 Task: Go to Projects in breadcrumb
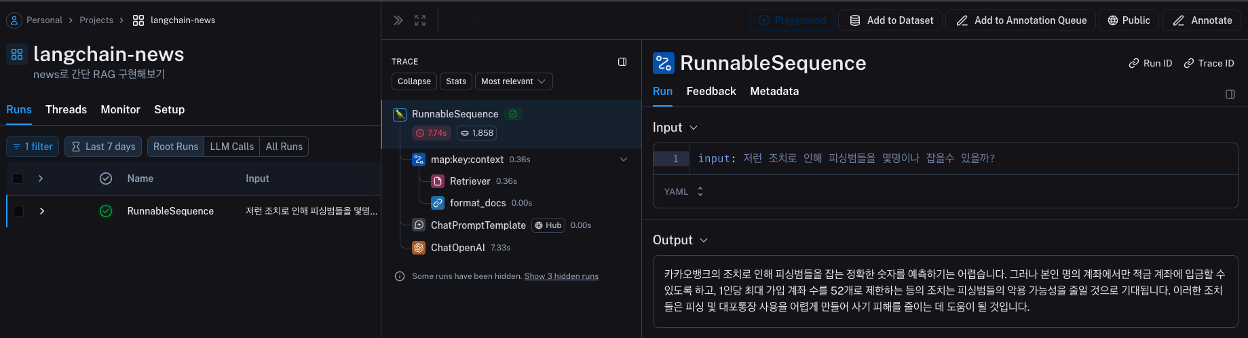(96, 20)
